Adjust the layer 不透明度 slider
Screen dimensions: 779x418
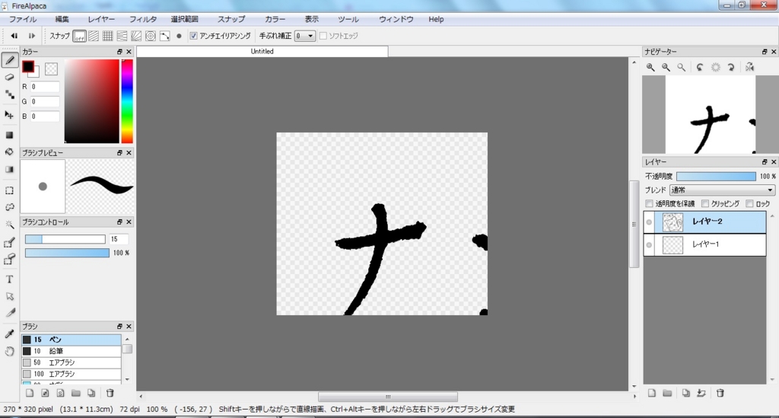pyautogui.click(x=716, y=177)
